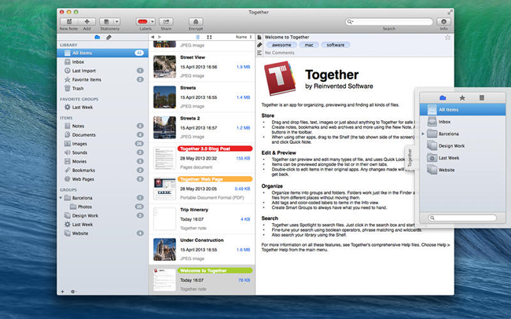This screenshot has height=319, width=511.
Task: Click the Add item toolbar button
Action: [x=86, y=21]
